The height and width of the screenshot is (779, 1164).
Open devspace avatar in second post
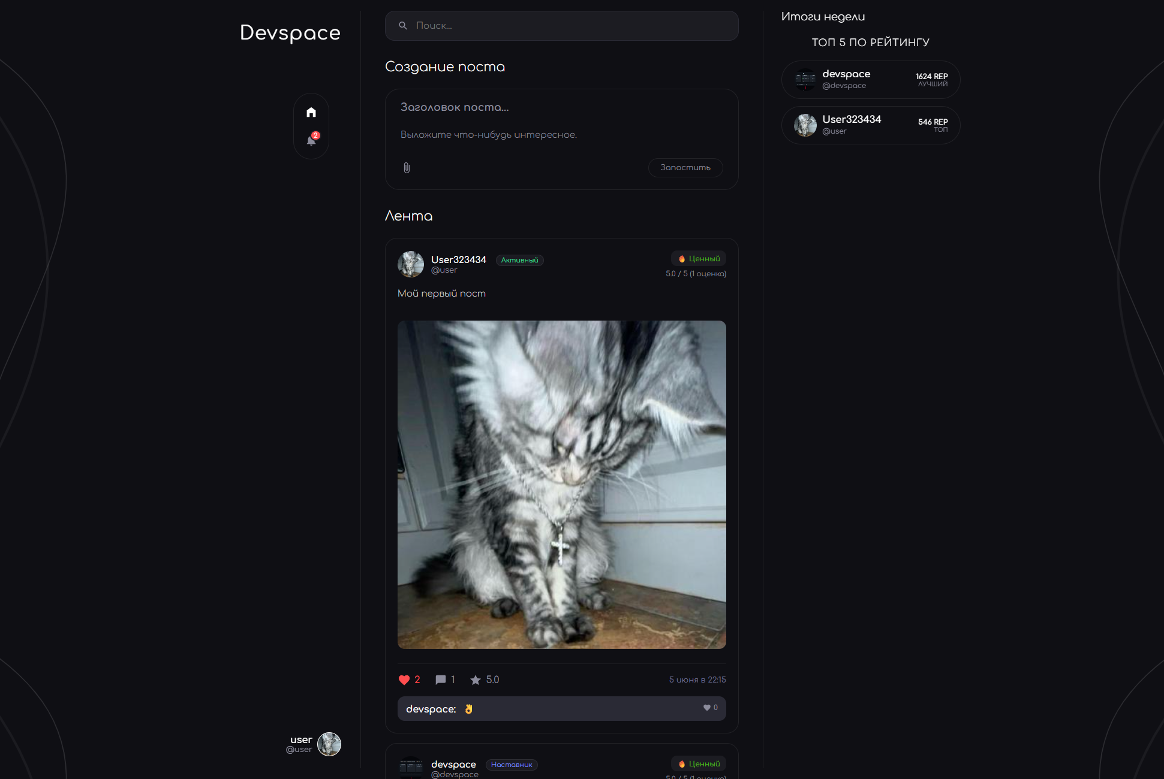pos(411,768)
